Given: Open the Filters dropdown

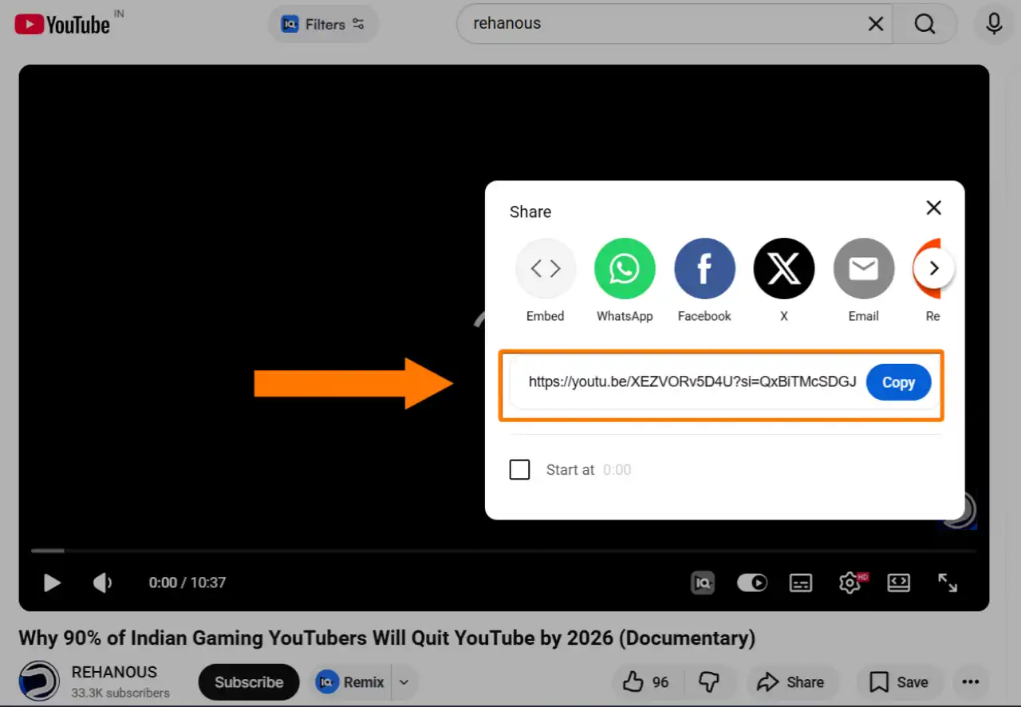Looking at the screenshot, I should 322,24.
